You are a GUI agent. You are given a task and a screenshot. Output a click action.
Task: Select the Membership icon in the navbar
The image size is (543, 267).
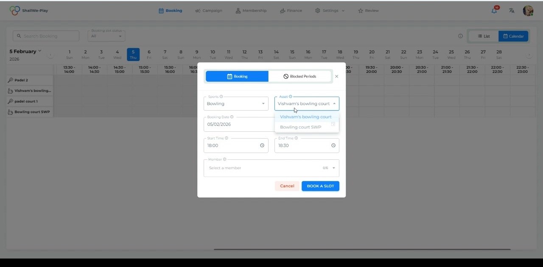[238, 11]
